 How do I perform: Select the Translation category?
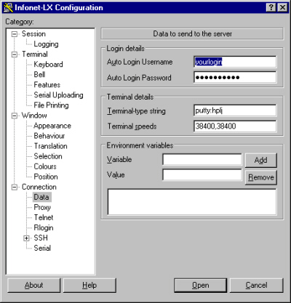click(x=50, y=146)
